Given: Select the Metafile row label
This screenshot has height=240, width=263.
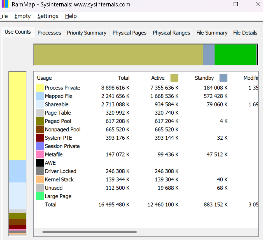Looking at the screenshot, I should [x=54, y=154].
